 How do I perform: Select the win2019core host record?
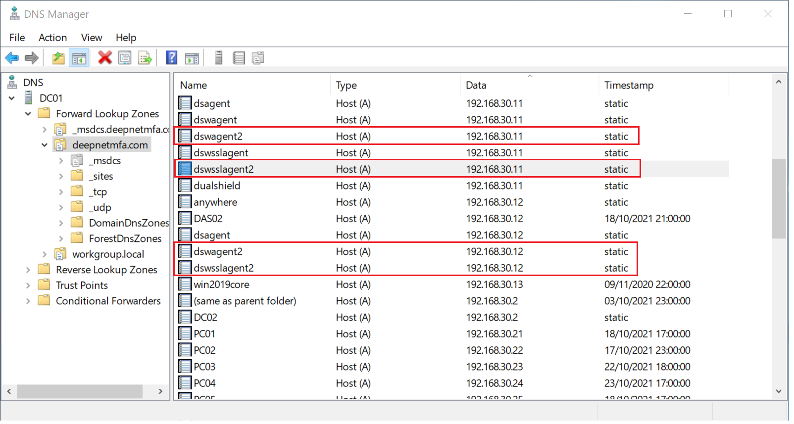(221, 284)
